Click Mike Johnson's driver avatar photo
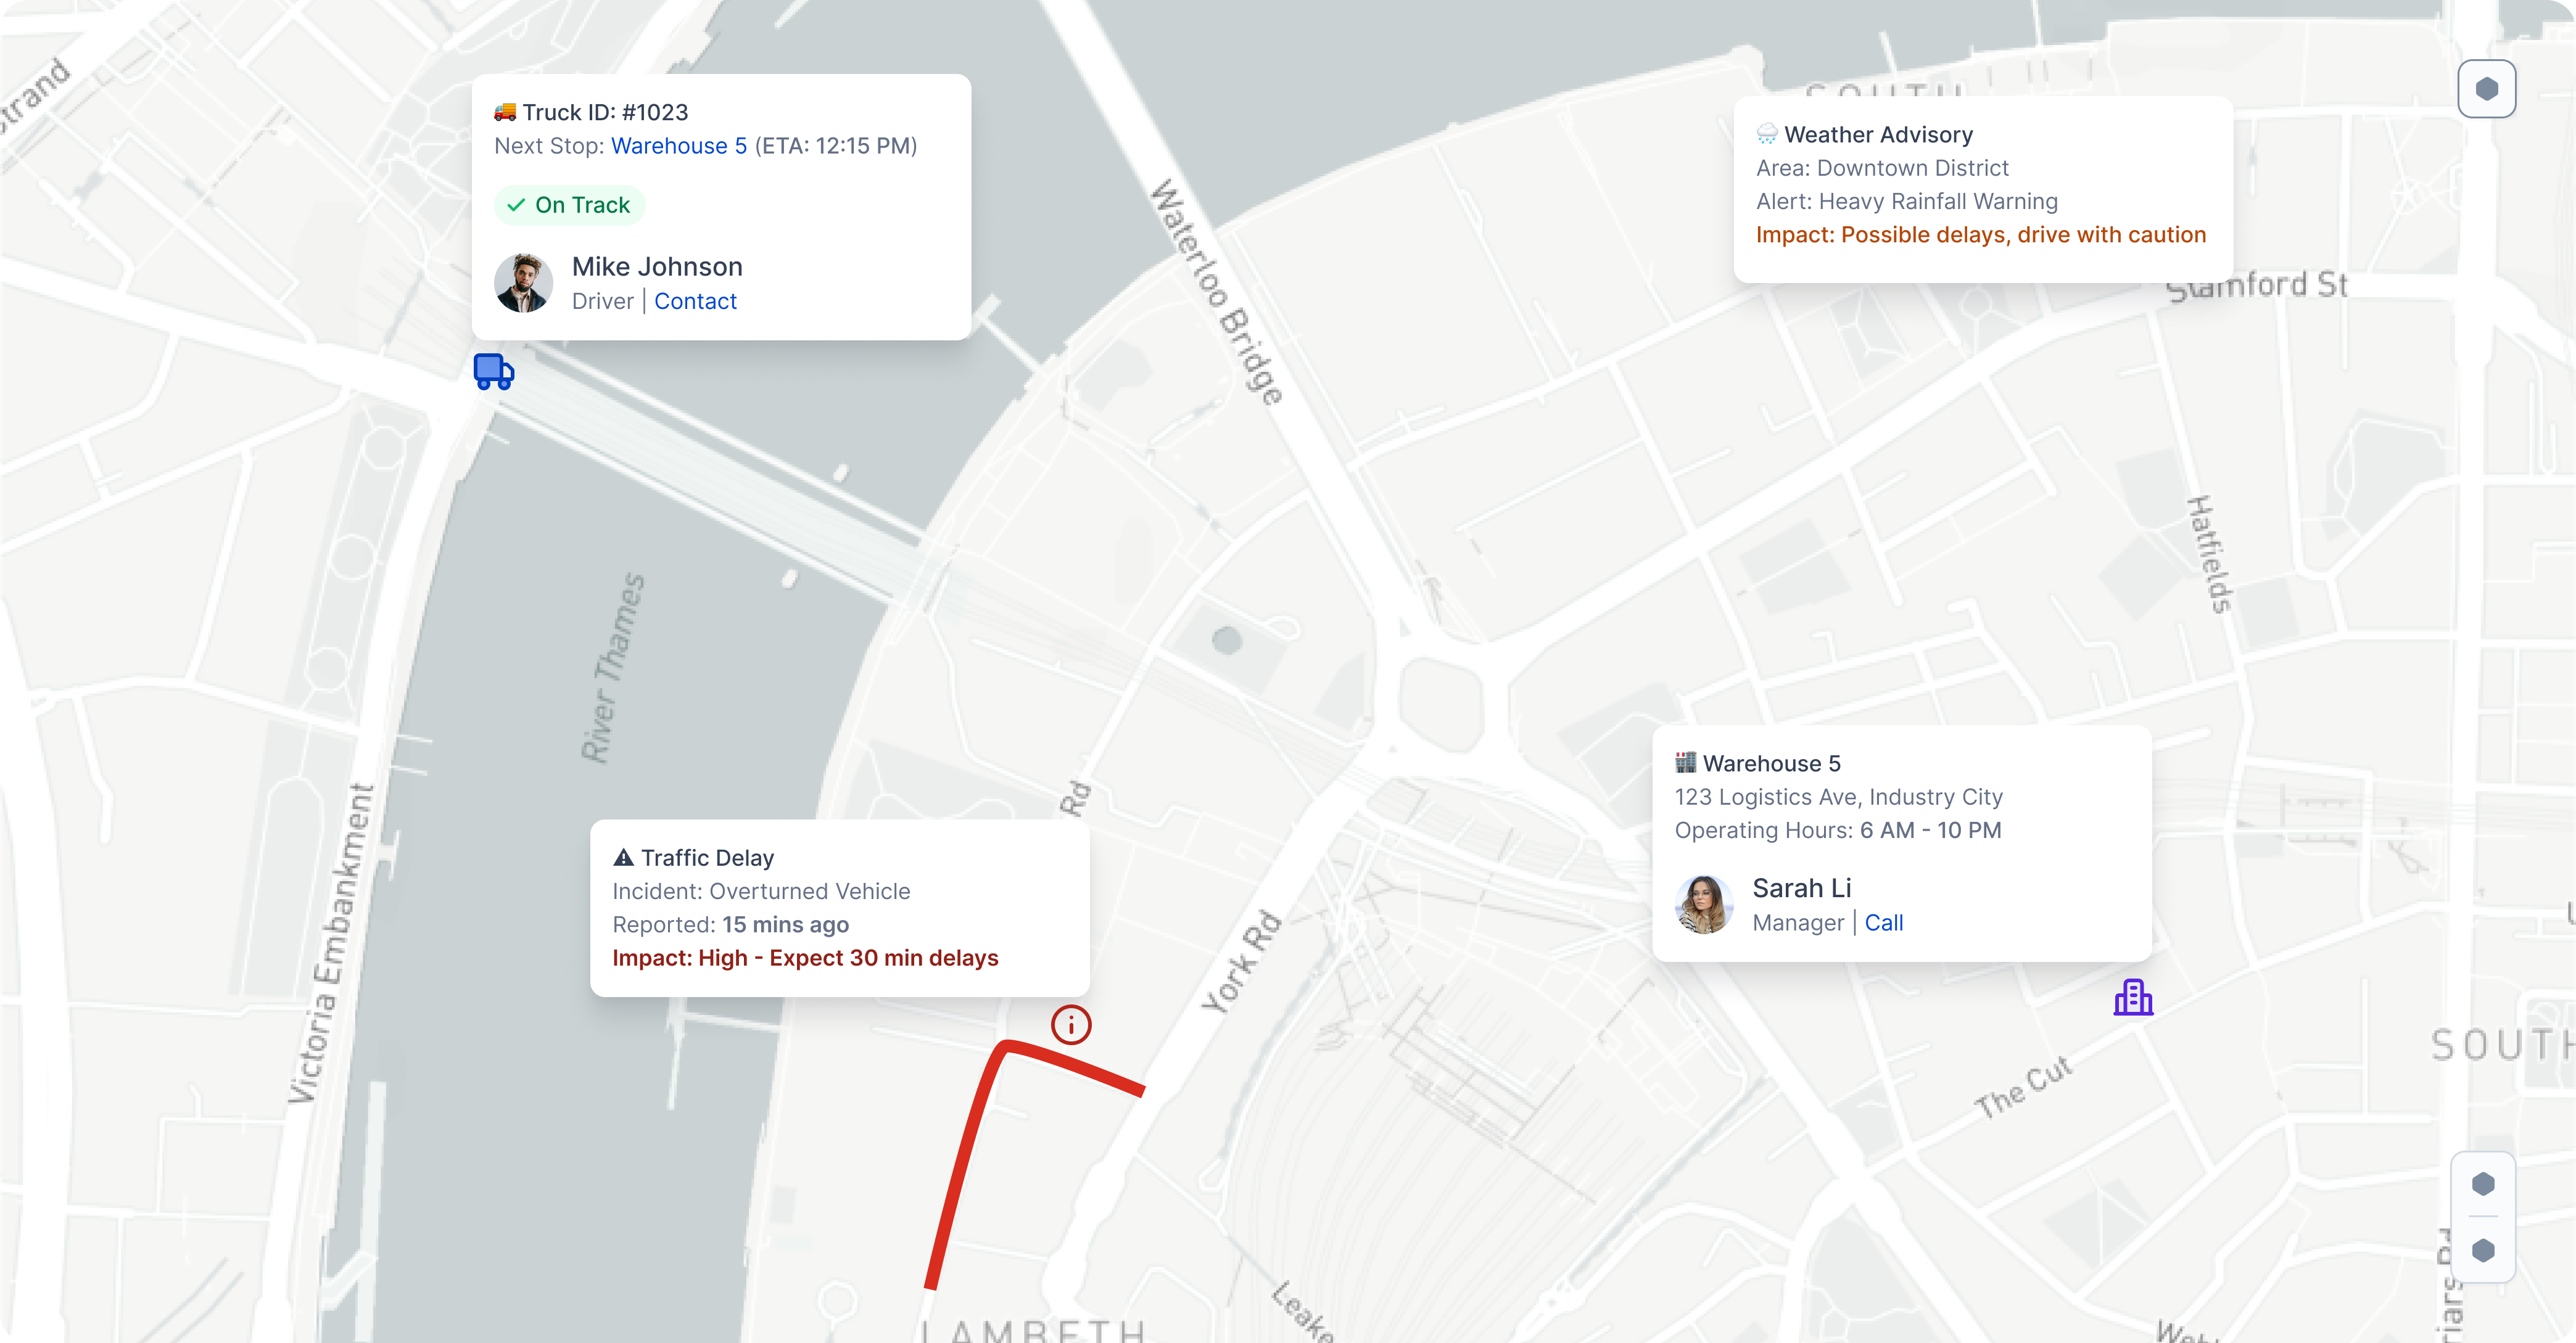The width and height of the screenshot is (2576, 1343). 523,283
